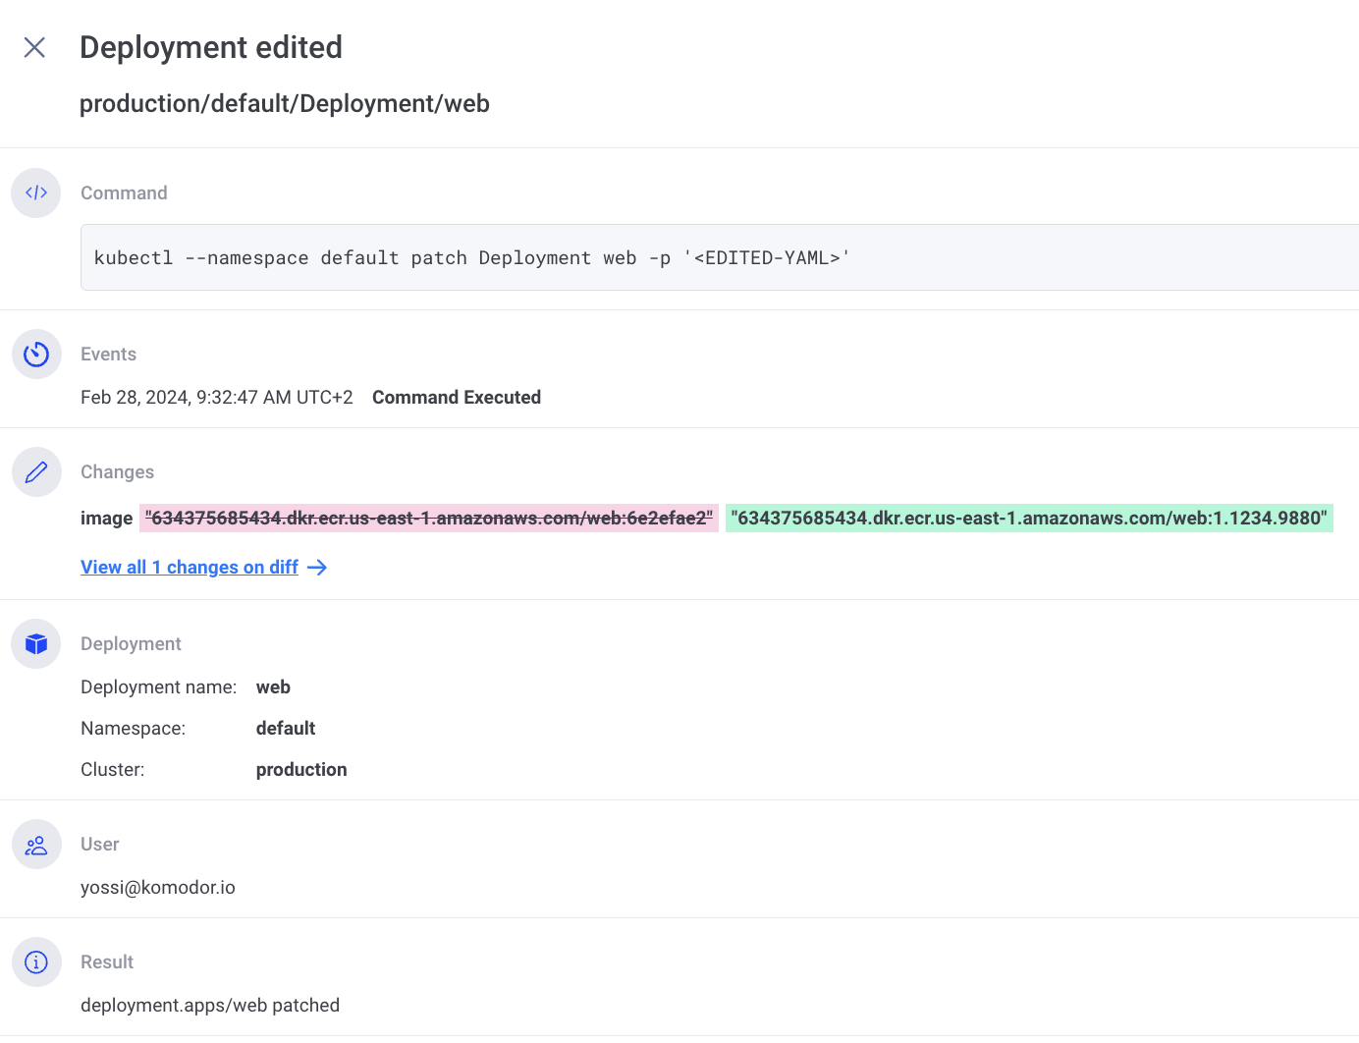1359x1043 pixels.
Task: Click the yossi@komodor.io user email
Action: click(158, 888)
